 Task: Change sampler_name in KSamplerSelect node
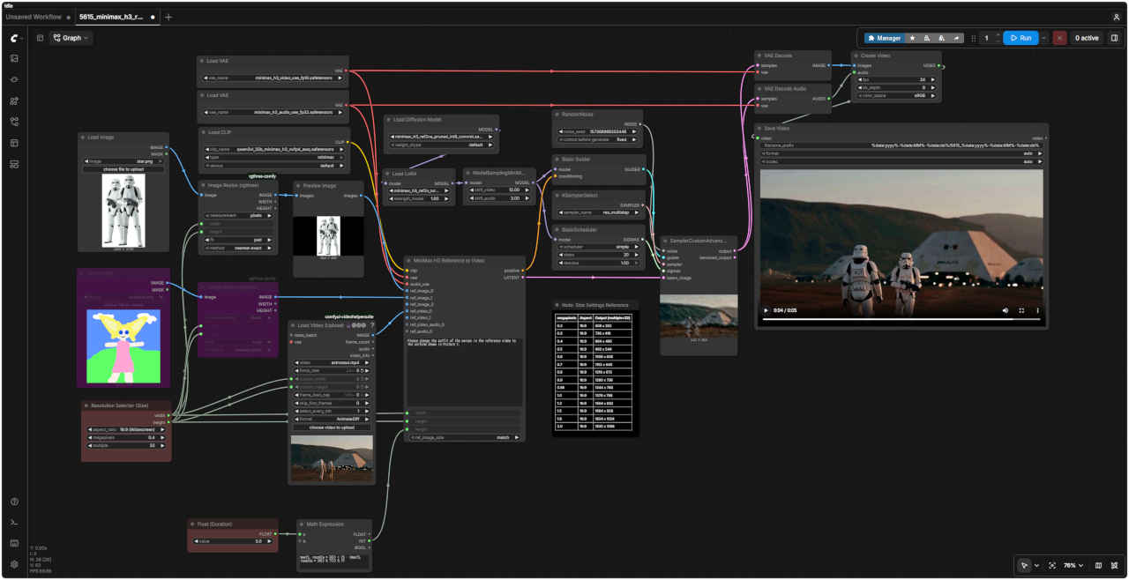click(601, 212)
